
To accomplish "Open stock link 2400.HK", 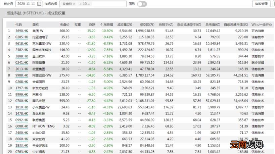I will click(22, 133).
